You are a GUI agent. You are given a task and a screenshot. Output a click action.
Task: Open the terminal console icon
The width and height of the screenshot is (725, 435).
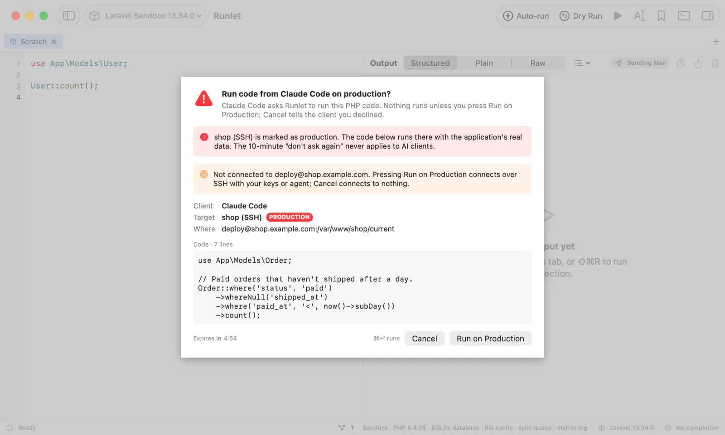click(684, 16)
